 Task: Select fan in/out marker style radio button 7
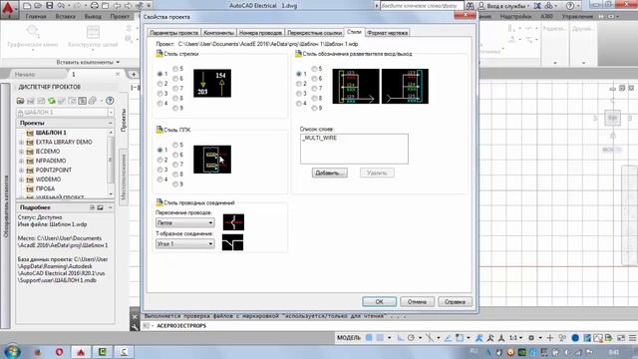coord(314,89)
